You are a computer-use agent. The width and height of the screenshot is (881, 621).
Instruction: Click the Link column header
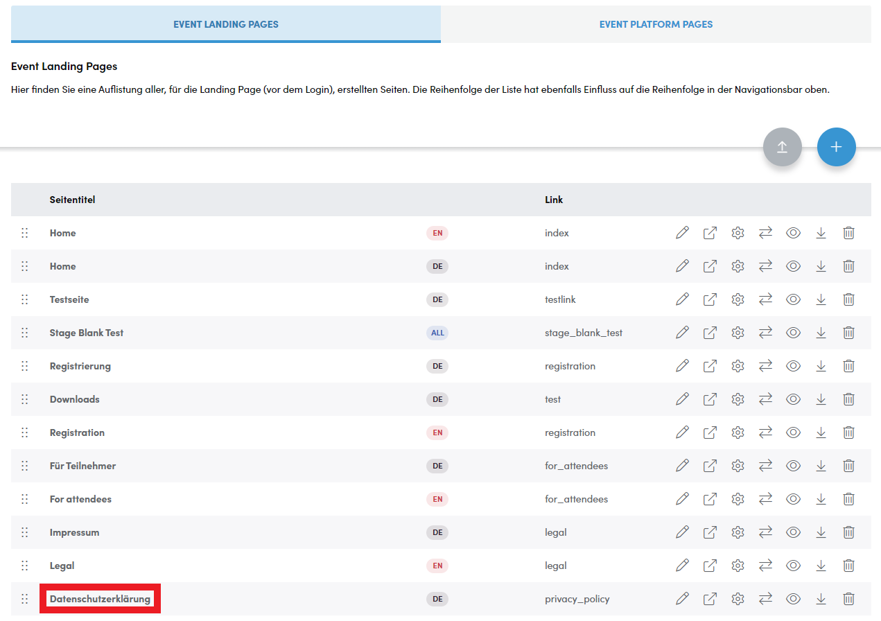pyautogui.click(x=554, y=200)
